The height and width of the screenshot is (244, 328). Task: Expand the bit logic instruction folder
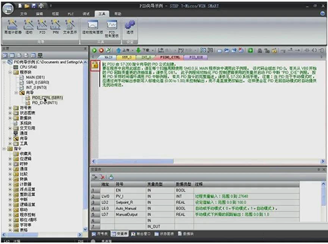click(x=10, y=159)
